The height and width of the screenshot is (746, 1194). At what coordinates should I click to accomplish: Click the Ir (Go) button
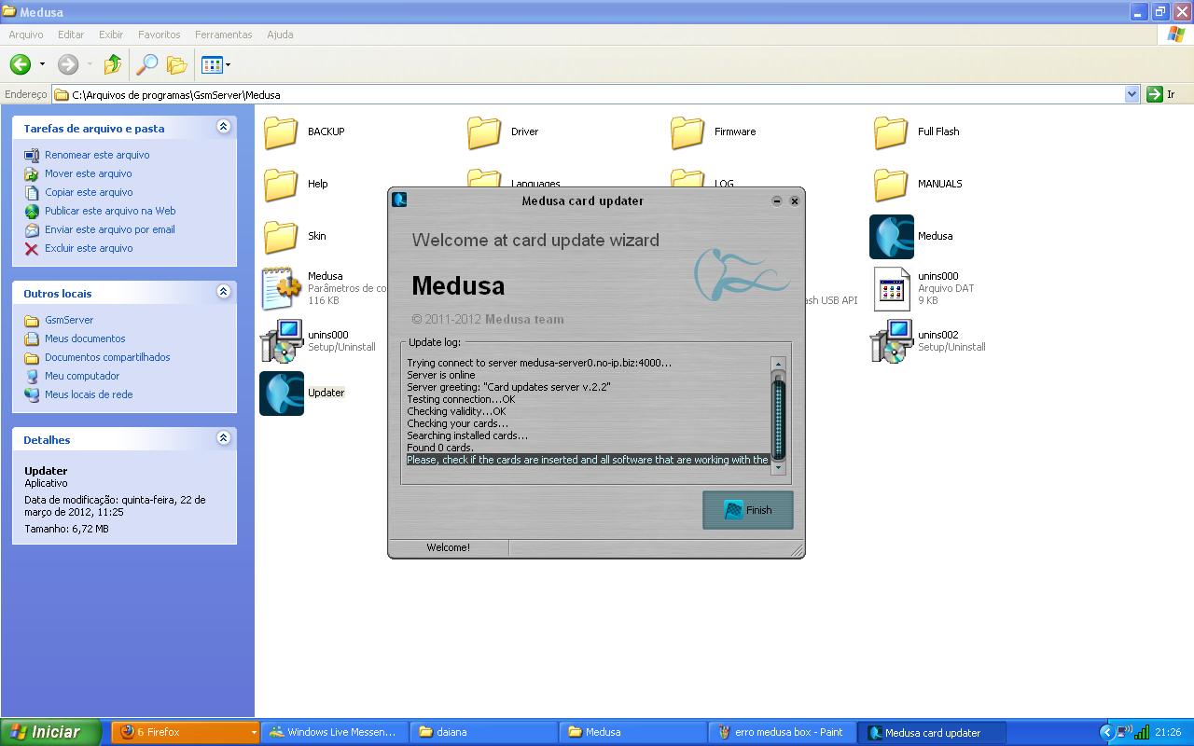(x=1161, y=94)
